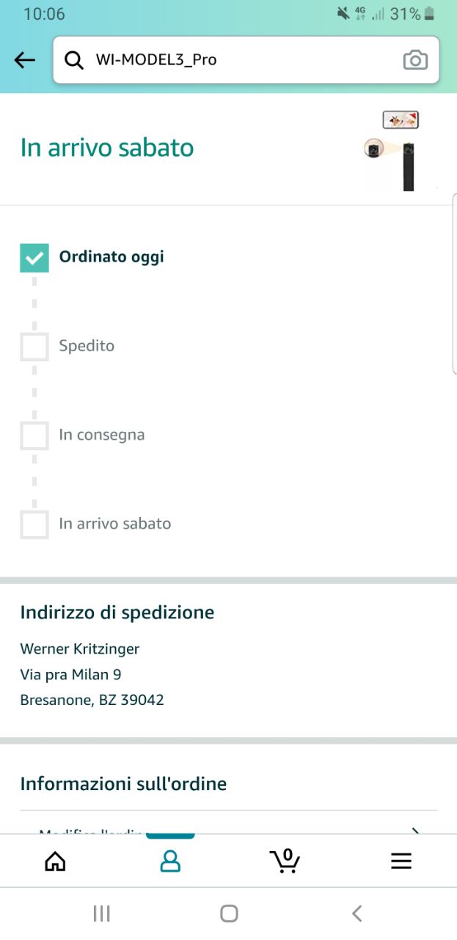Open the hamburger menu icon

401,861
